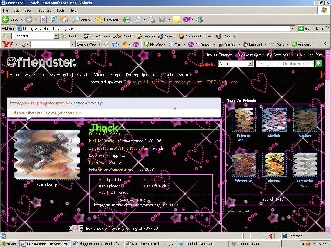Open the Tools menu
Screen dimensions: 331x248
tap(60, 10)
